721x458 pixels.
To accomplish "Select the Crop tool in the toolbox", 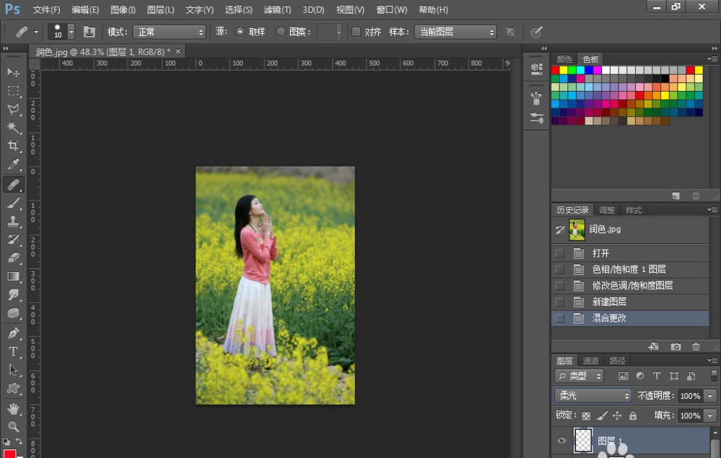I will point(14,146).
